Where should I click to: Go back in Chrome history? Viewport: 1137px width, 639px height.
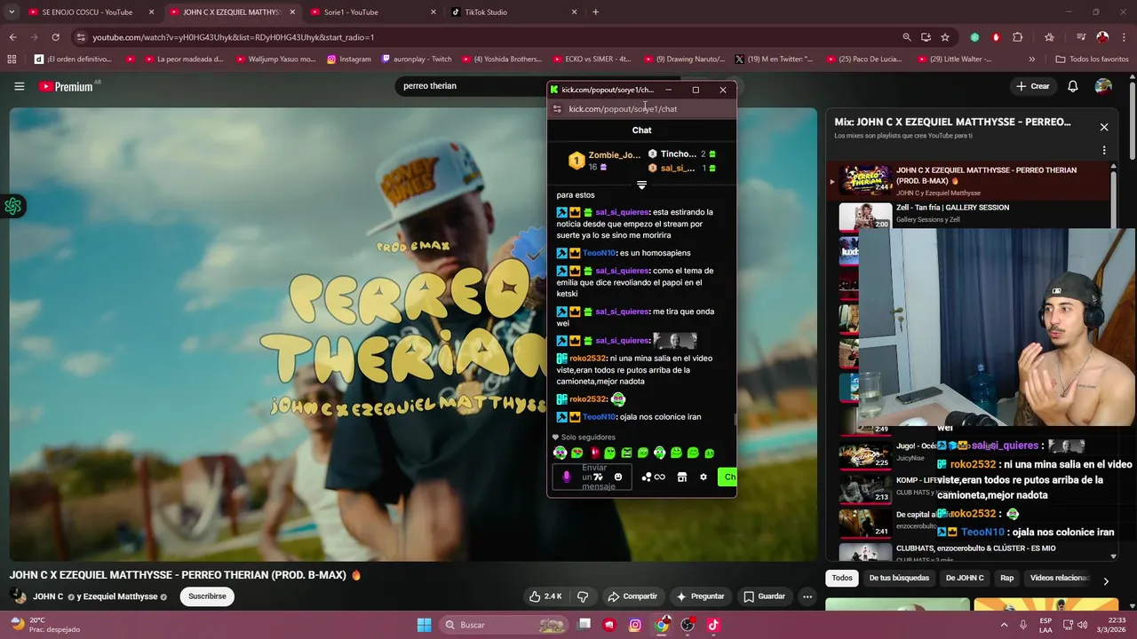tap(12, 37)
